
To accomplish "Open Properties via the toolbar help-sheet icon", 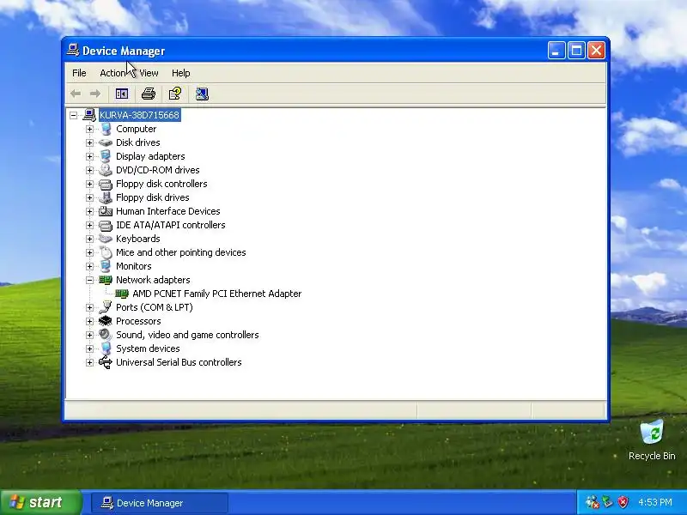I will click(x=175, y=94).
